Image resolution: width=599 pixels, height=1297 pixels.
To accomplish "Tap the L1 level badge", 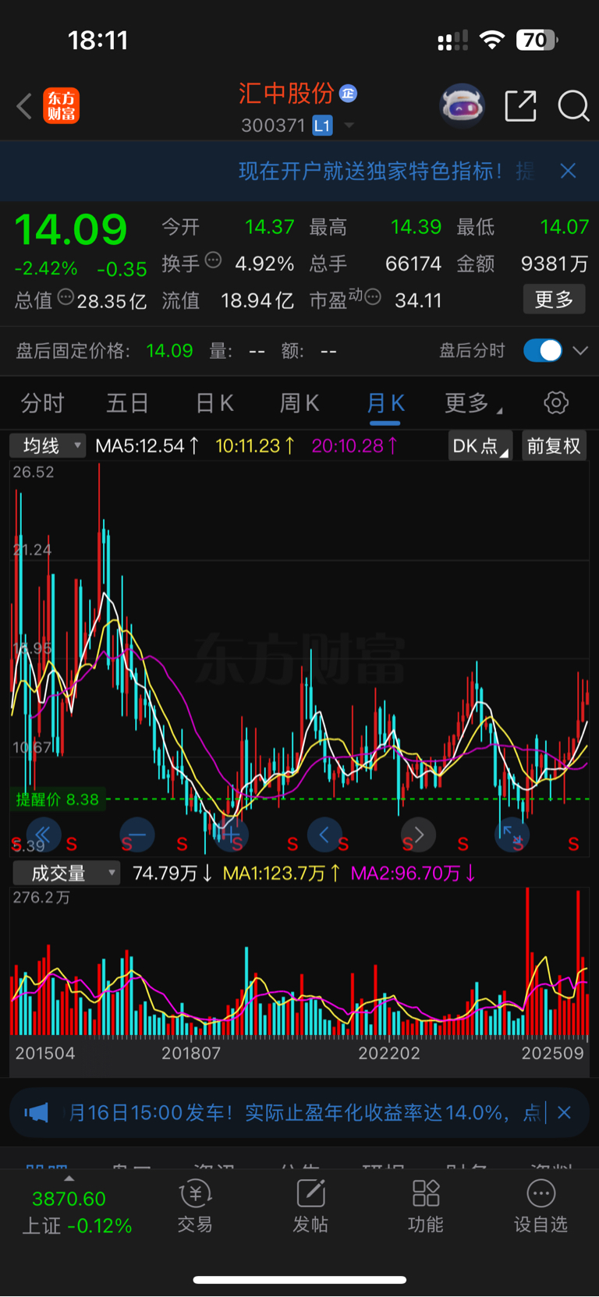I will pos(323,126).
